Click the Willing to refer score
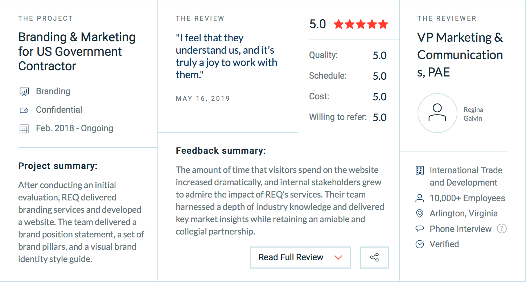Viewport: 526px width, 282px height. (379, 117)
